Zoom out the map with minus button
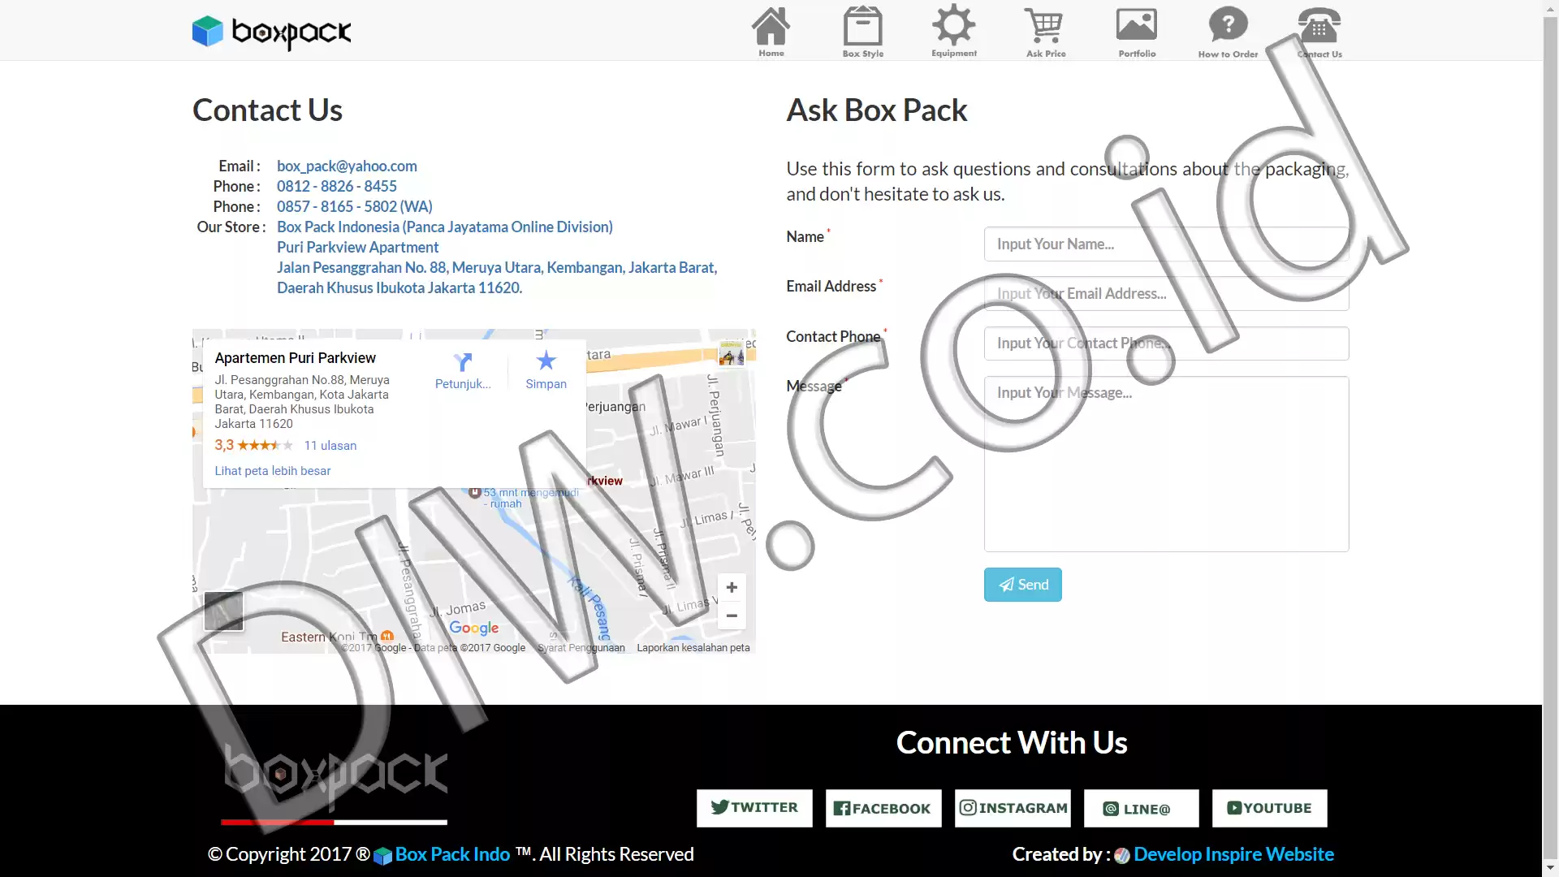The image size is (1559, 877). pyautogui.click(x=732, y=616)
